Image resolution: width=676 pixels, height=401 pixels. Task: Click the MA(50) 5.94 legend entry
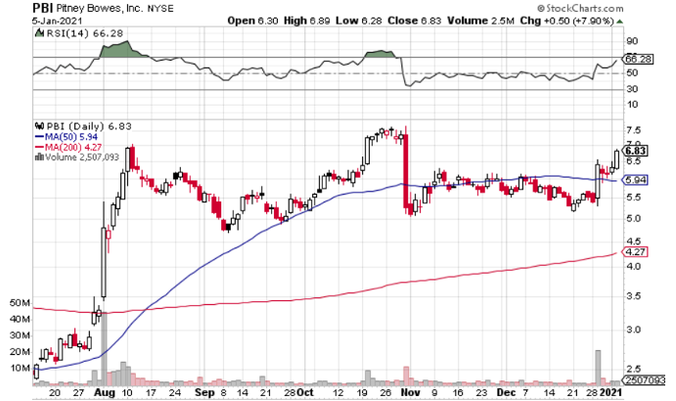pos(66,137)
